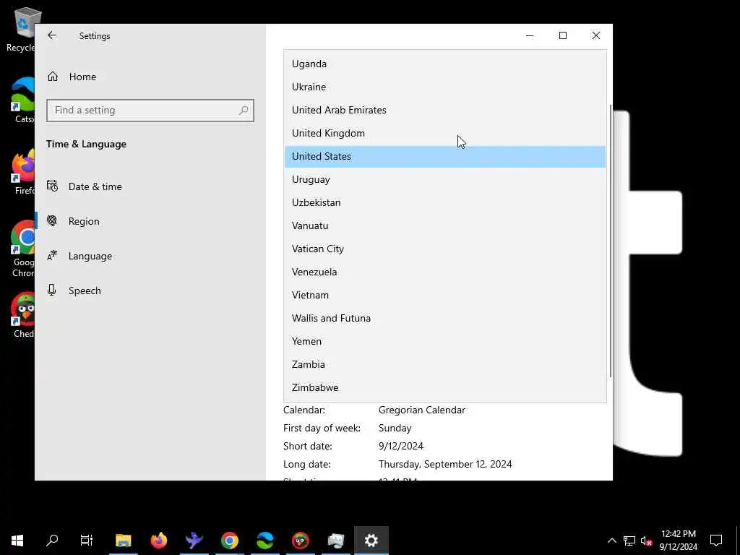The image size is (740, 555).
Task: Click the globe icon beside Region
Action: coord(52,220)
